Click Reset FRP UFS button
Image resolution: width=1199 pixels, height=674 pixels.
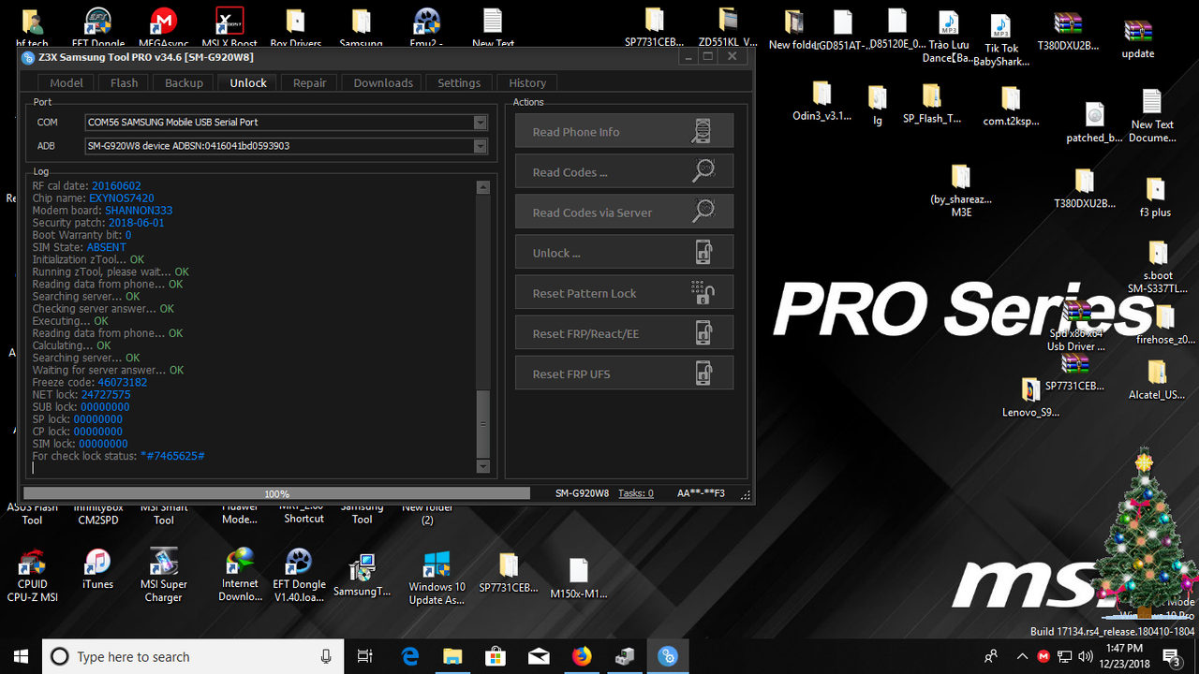624,374
